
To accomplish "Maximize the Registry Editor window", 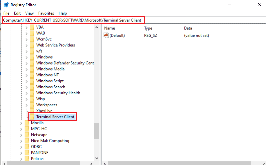I will click(x=244, y=5).
